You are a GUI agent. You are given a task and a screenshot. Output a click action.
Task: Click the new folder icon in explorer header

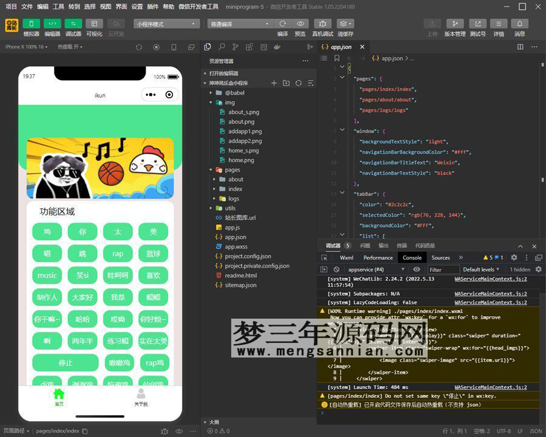pyautogui.click(x=286, y=83)
